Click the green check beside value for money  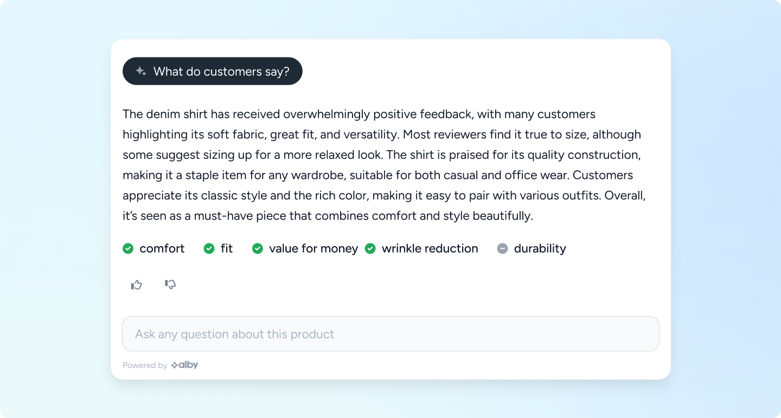[258, 248]
